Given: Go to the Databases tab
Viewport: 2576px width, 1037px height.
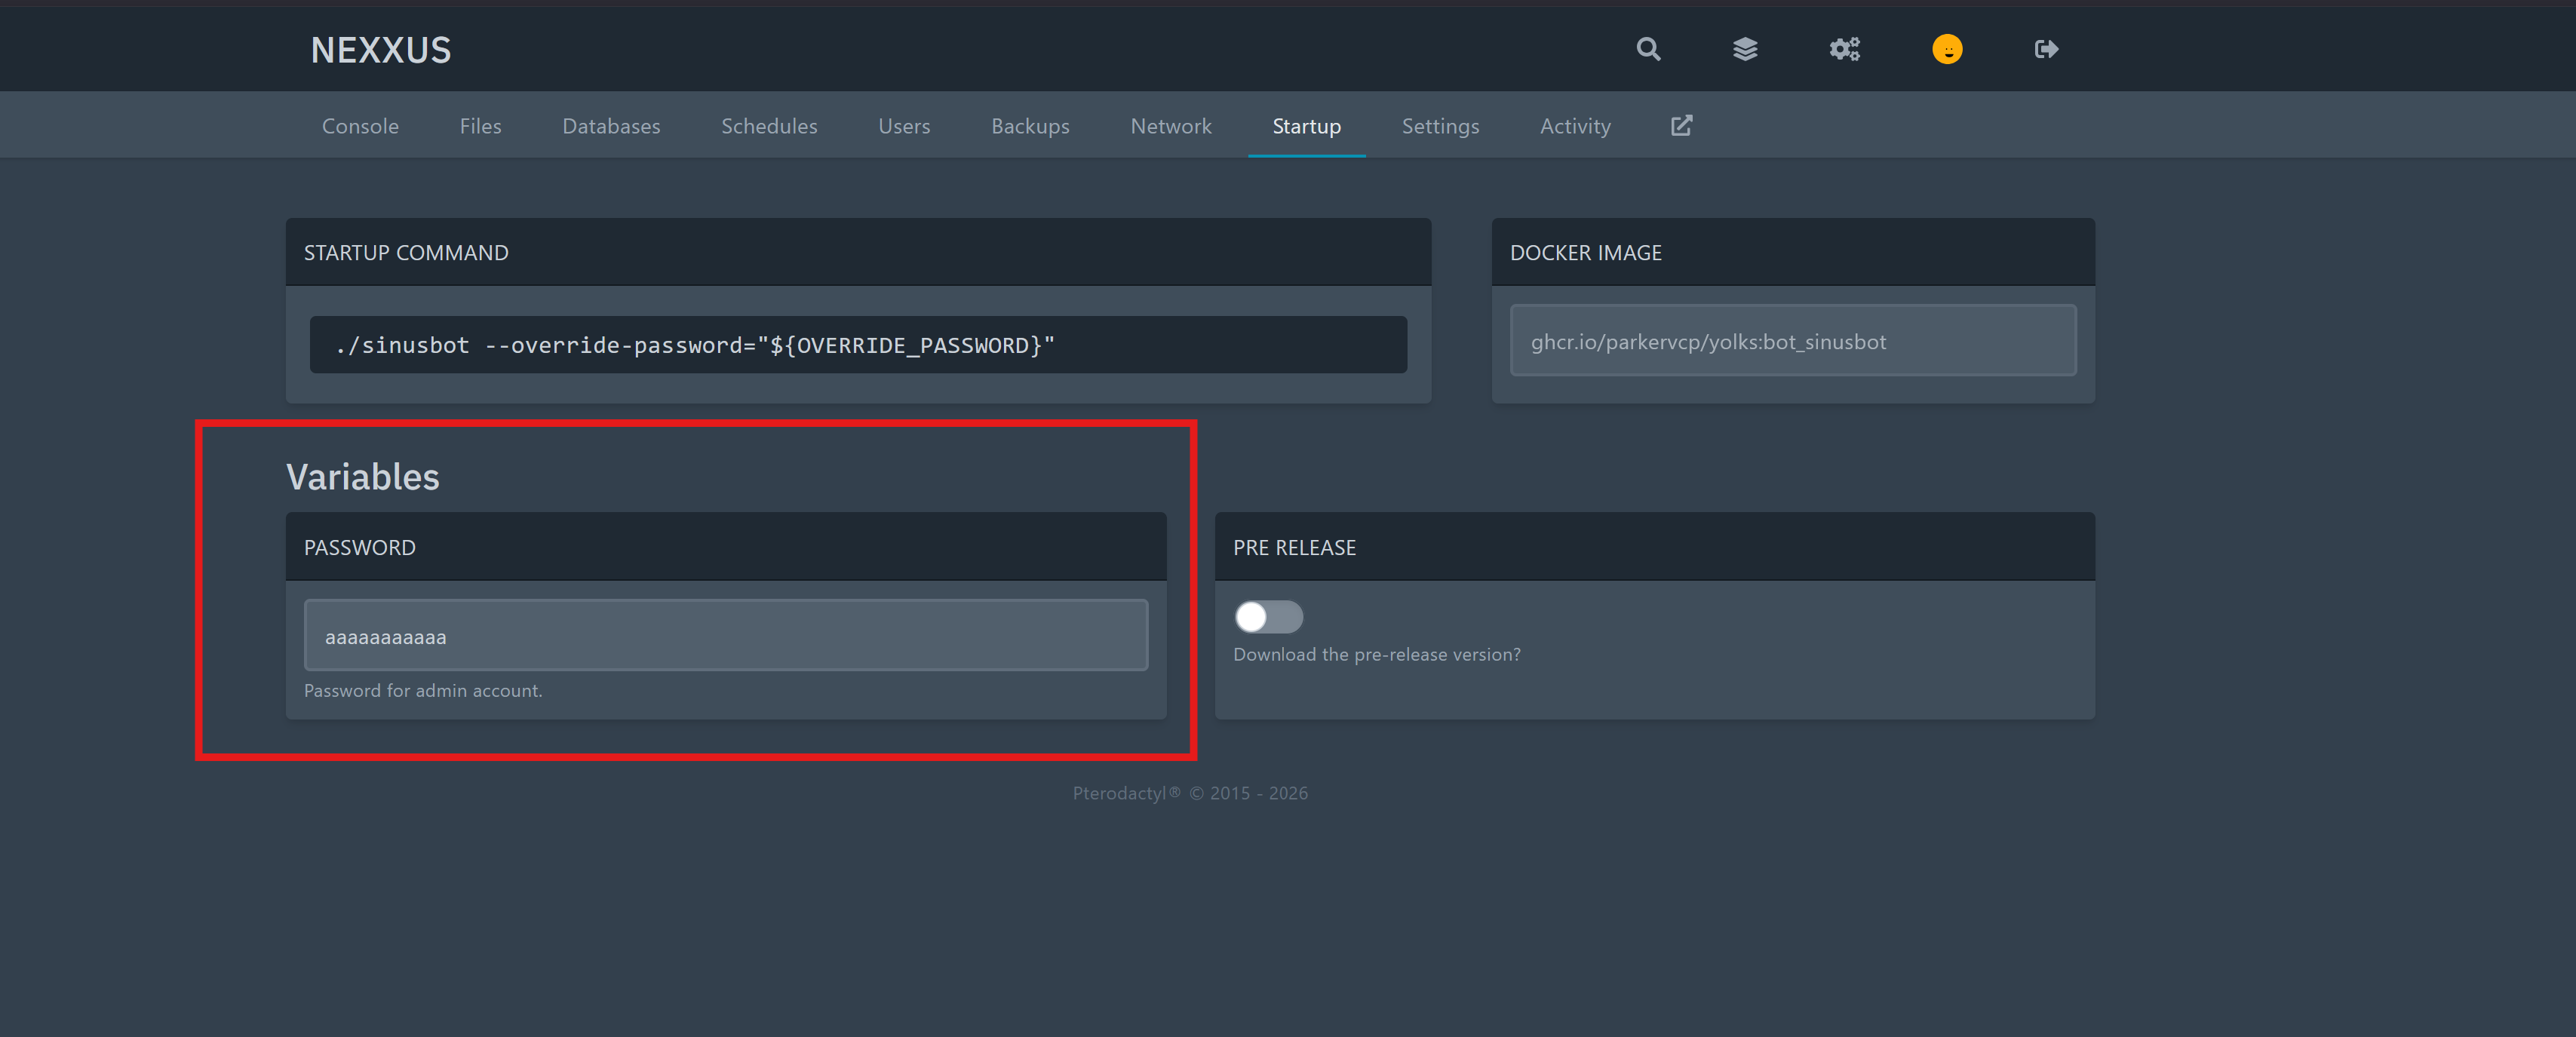Looking at the screenshot, I should (611, 126).
